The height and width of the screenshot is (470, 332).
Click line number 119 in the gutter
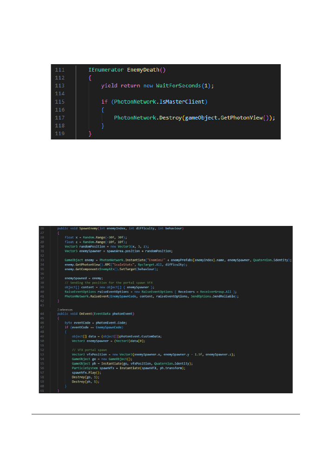59,134
